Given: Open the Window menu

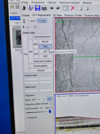Looking at the screenshot, I should (x=87, y=3).
